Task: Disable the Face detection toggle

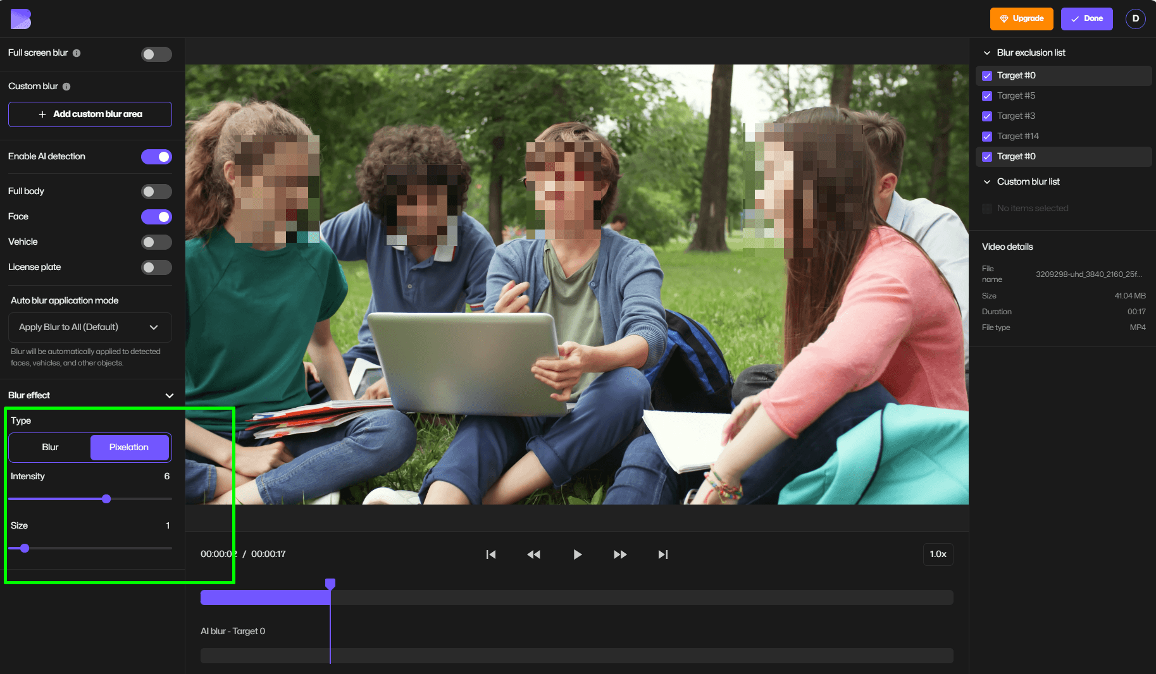Action: coord(156,217)
